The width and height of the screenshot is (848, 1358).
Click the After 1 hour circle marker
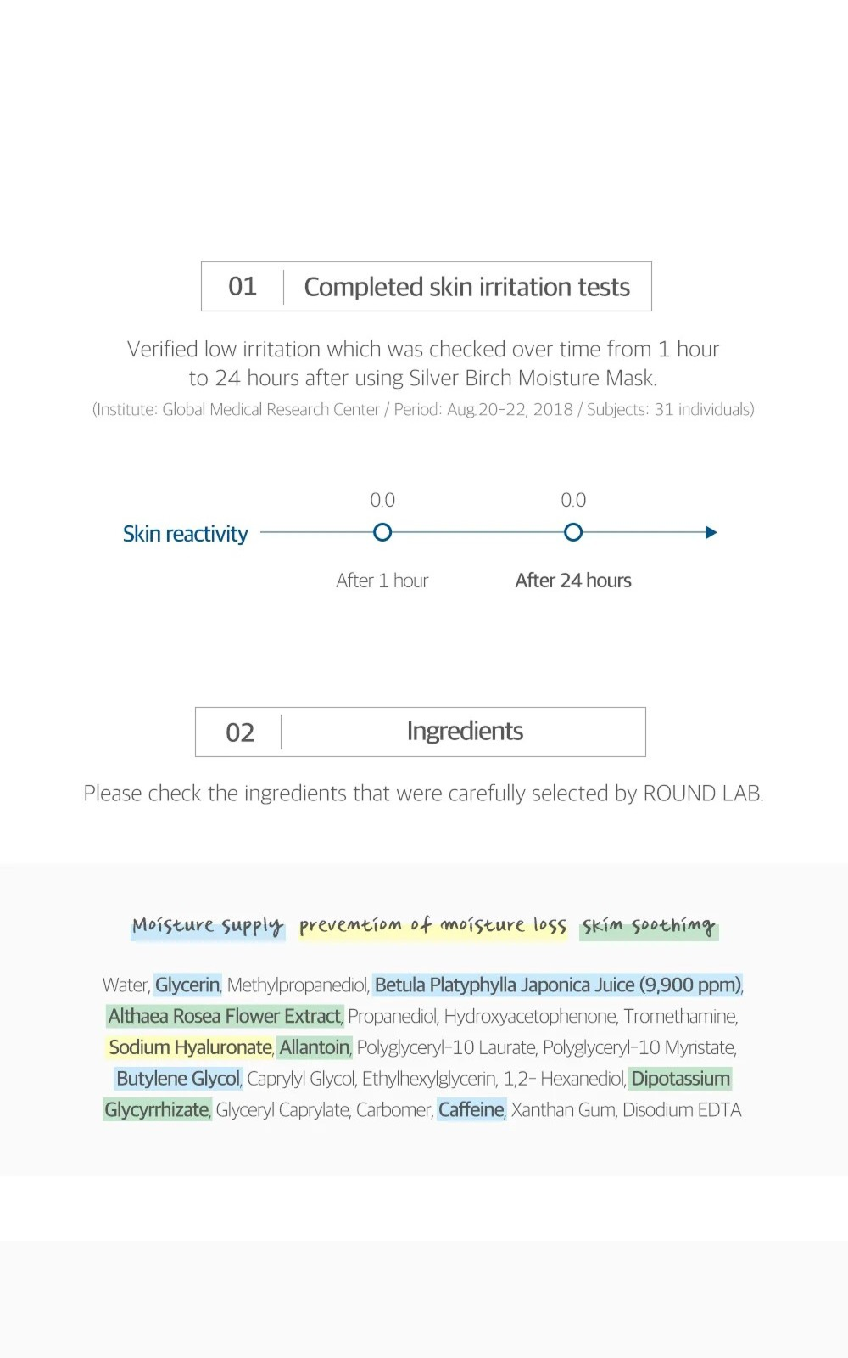382,532
